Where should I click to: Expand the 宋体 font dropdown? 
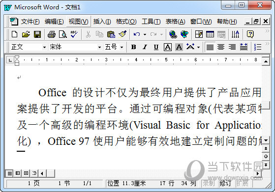tap(99, 47)
